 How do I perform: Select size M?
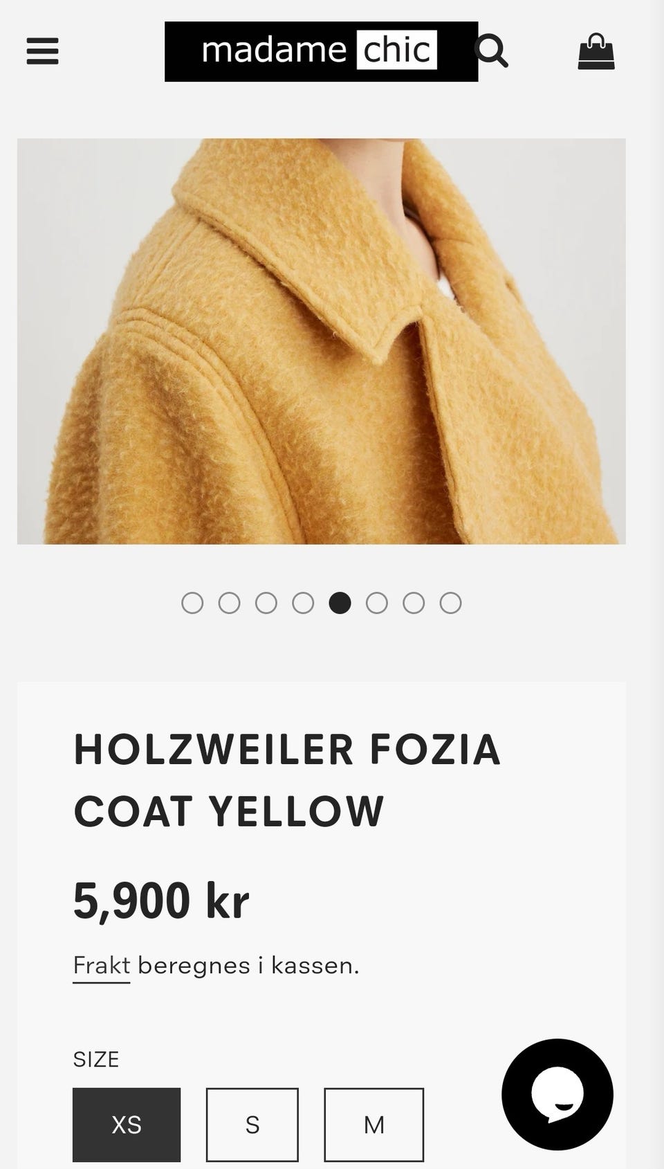click(x=374, y=1125)
